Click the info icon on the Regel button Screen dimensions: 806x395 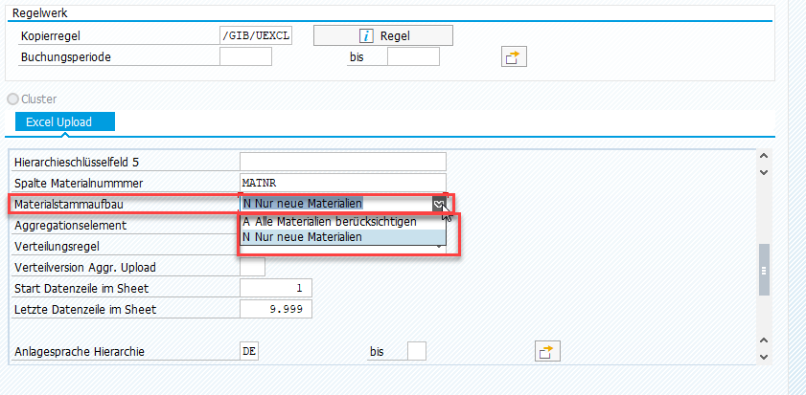(x=365, y=35)
